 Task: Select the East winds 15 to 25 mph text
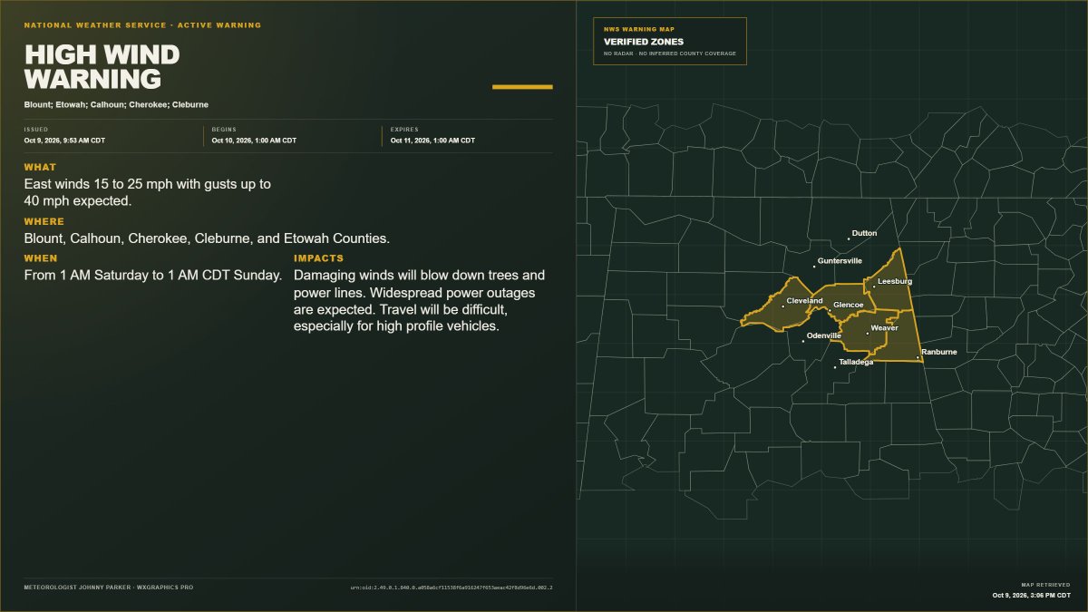(x=148, y=192)
